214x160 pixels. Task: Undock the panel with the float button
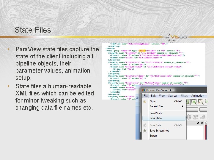(198, 123)
